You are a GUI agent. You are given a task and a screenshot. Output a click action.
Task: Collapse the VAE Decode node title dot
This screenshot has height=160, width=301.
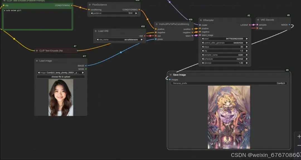pyautogui.click(x=258, y=20)
